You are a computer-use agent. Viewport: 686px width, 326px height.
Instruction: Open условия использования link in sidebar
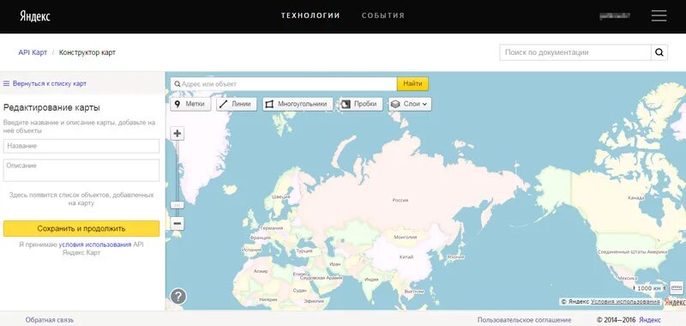[95, 244]
